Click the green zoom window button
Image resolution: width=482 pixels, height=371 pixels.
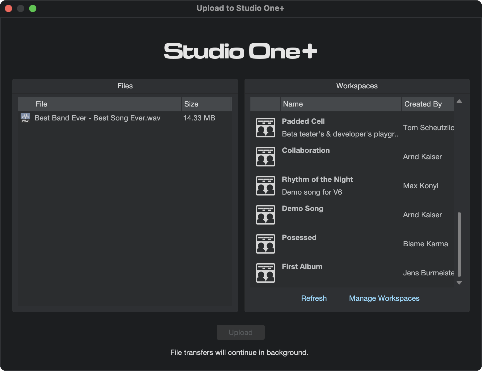click(x=33, y=8)
